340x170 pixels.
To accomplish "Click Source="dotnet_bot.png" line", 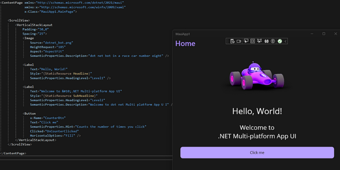I will pos(52,42).
